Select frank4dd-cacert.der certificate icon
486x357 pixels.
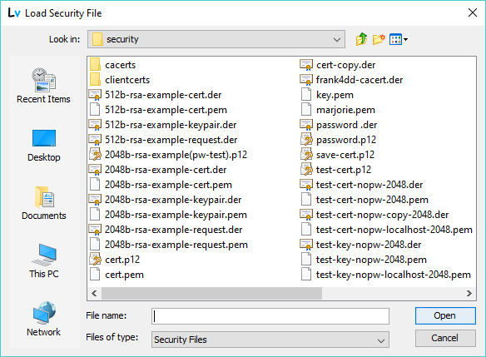click(306, 80)
